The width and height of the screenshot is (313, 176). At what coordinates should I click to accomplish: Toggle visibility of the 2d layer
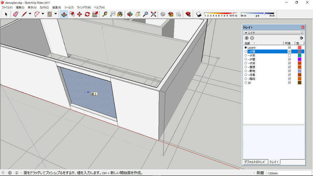coord(289,82)
